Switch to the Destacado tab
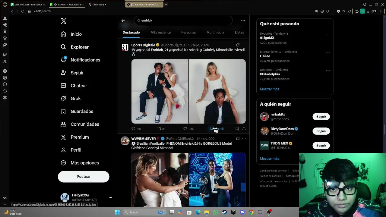Image resolution: width=386 pixels, height=217 pixels. pyautogui.click(x=131, y=32)
